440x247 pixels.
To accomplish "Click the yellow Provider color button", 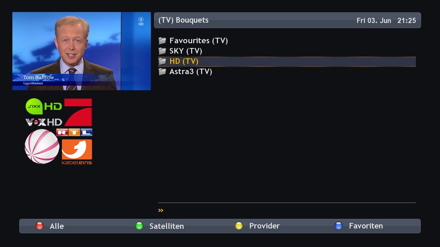I will click(x=239, y=226).
